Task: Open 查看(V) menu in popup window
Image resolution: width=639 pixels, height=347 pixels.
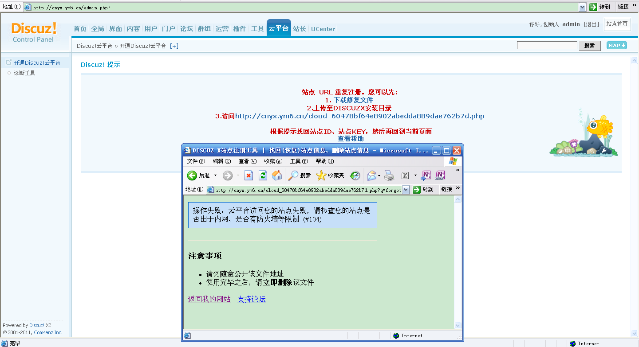Action: (248, 161)
